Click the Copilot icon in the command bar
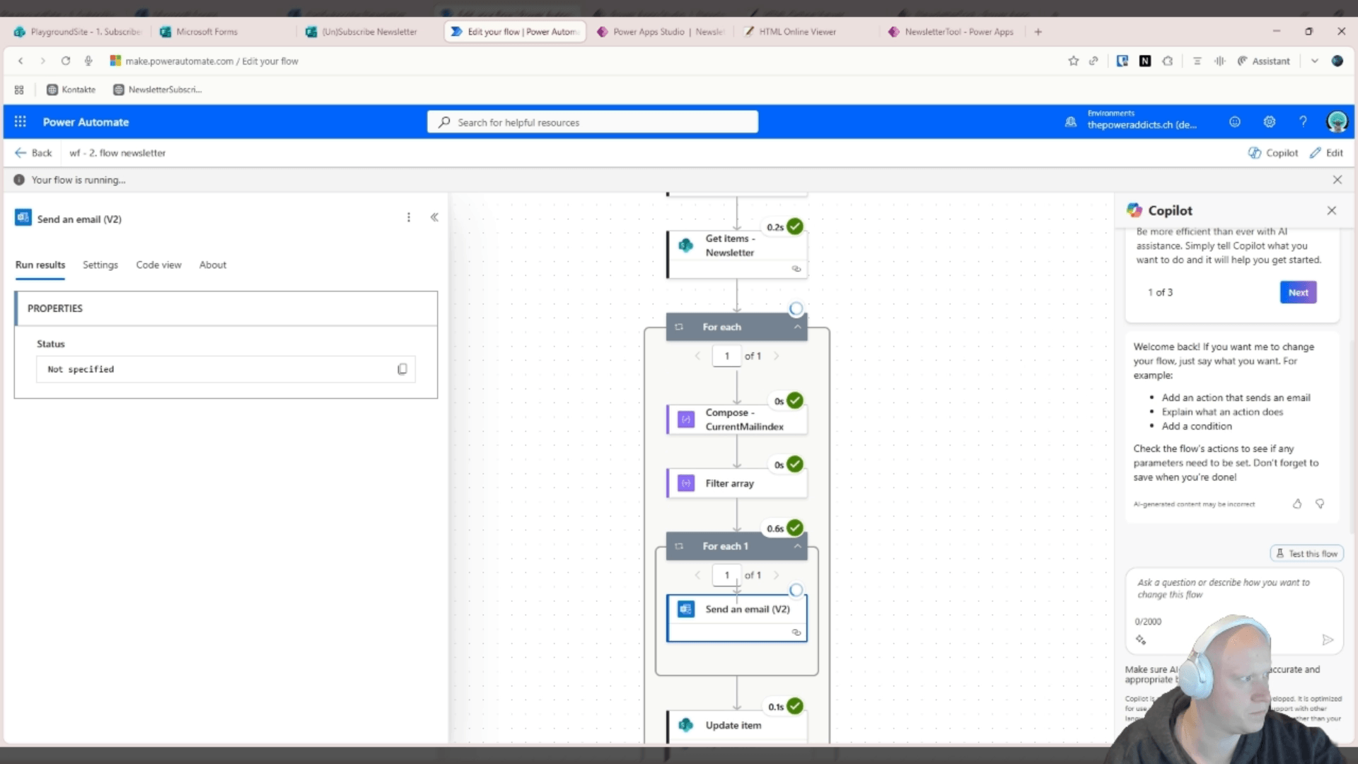1358x764 pixels. tap(1254, 153)
